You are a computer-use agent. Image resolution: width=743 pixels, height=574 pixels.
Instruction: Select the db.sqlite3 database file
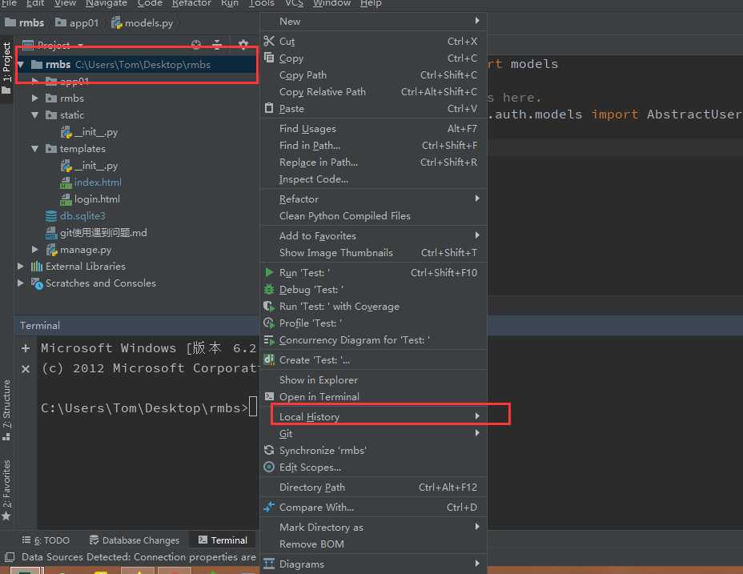pyautogui.click(x=82, y=215)
